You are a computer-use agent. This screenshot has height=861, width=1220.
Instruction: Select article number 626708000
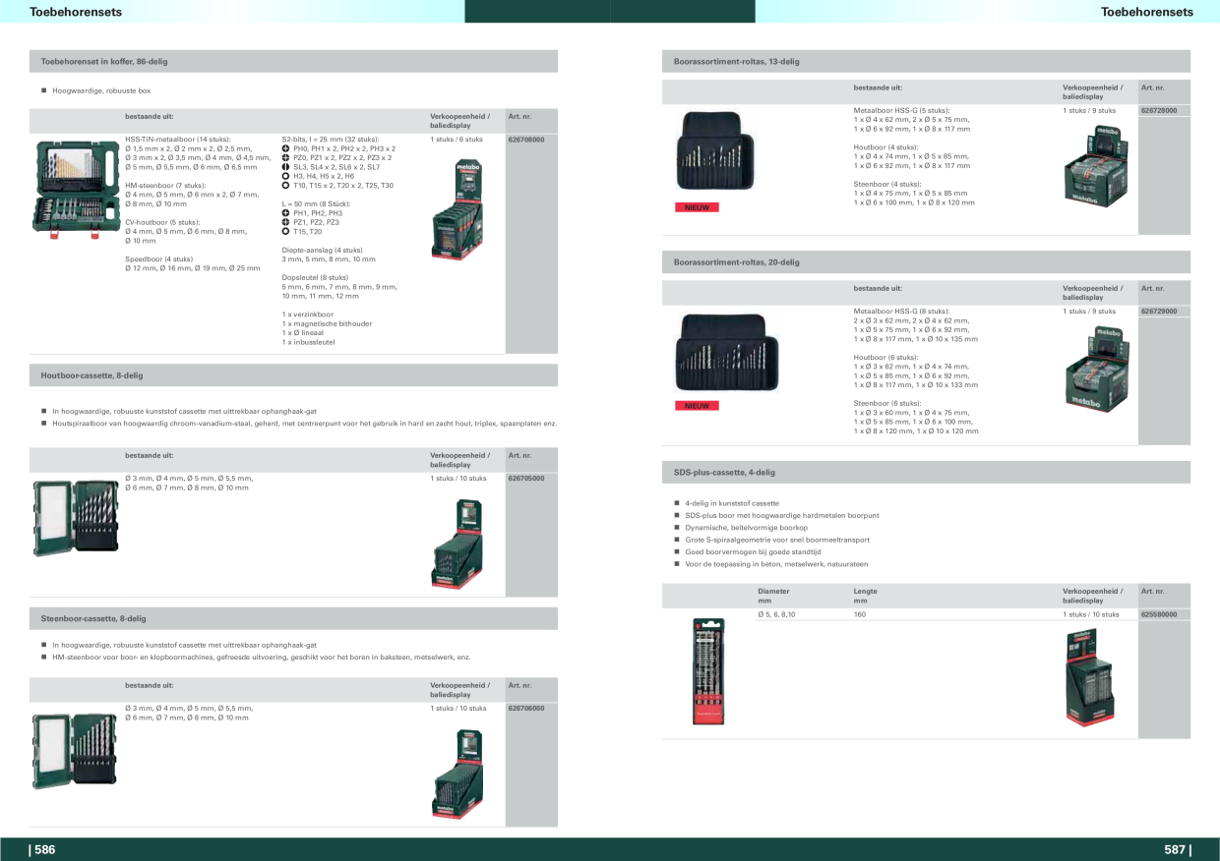(526, 140)
